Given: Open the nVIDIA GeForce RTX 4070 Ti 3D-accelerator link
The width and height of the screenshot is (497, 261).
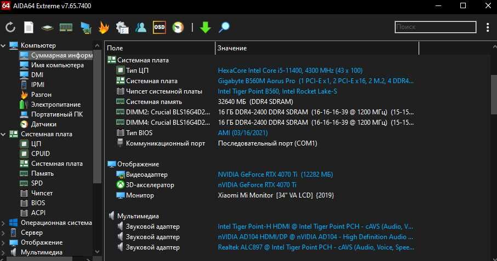Looking at the screenshot, I should click(258, 185).
